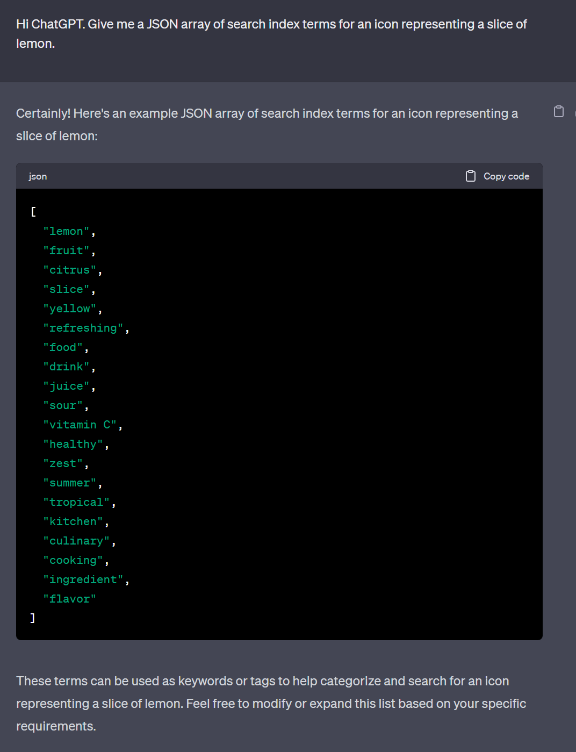Image resolution: width=576 pixels, height=752 pixels.
Task: Click the assistant's introductory sentence above the code
Action: click(267, 124)
